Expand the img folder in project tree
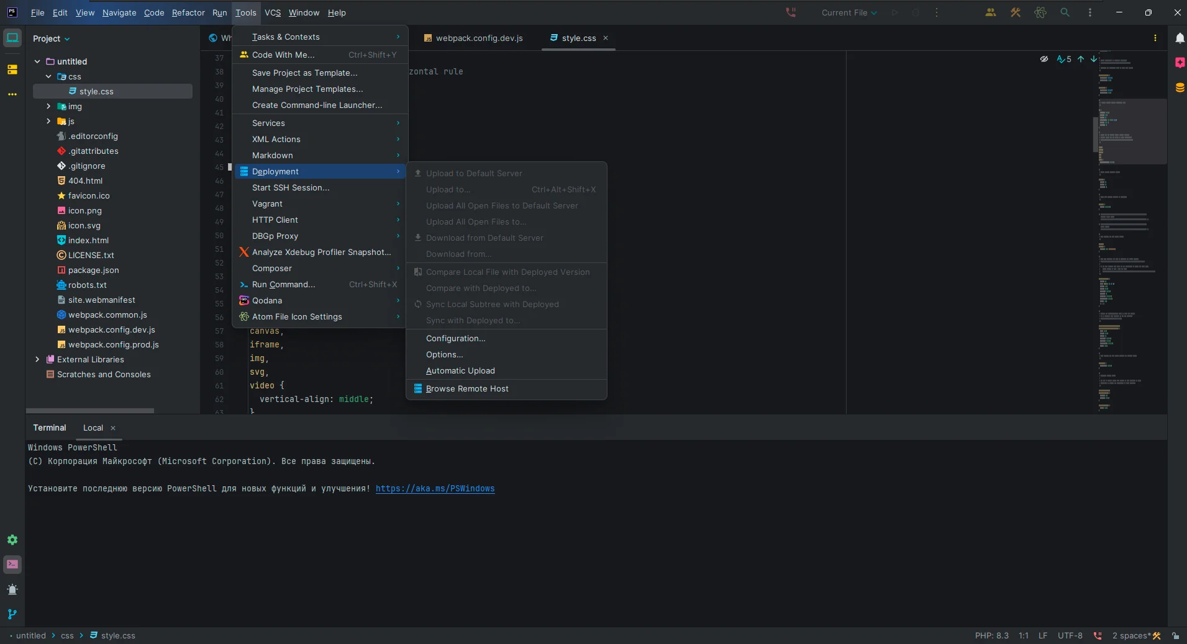The width and height of the screenshot is (1187, 644). 48,106
